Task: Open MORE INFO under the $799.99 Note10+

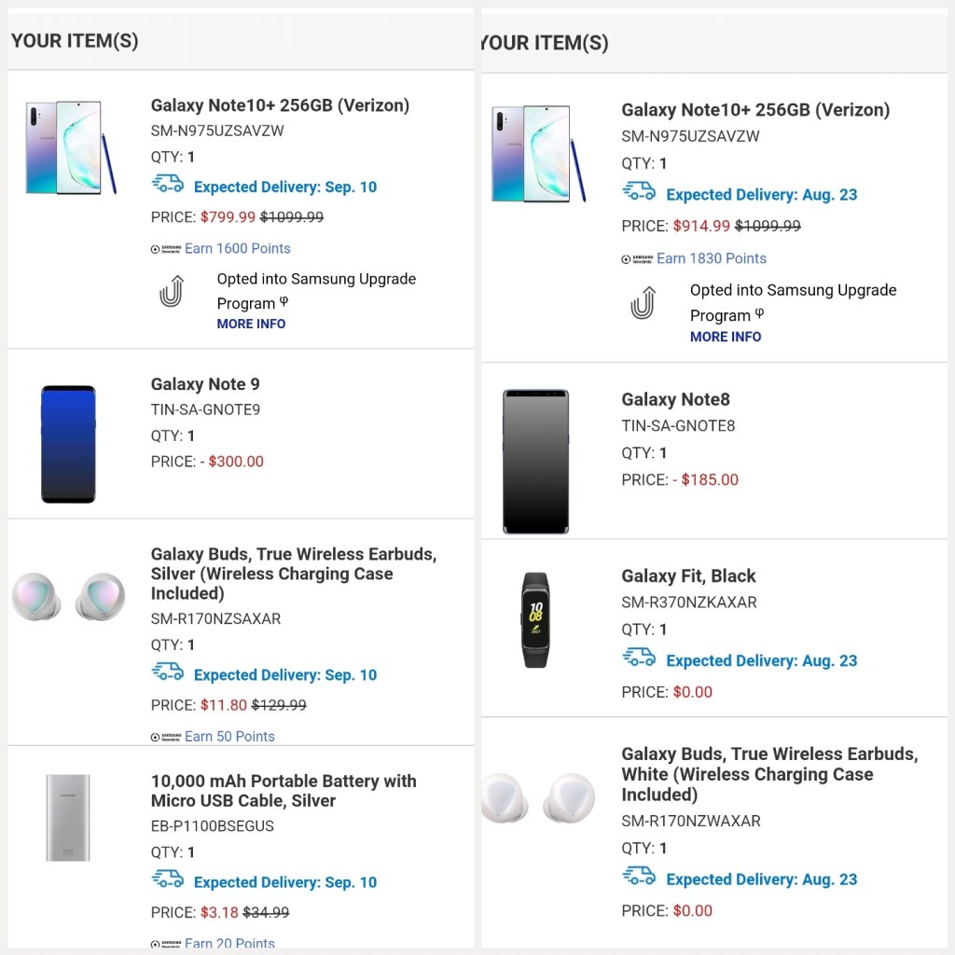Action: [251, 324]
